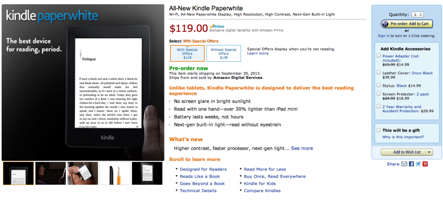Check the 2 Year Warranty box

pyautogui.click(x=379, y=107)
